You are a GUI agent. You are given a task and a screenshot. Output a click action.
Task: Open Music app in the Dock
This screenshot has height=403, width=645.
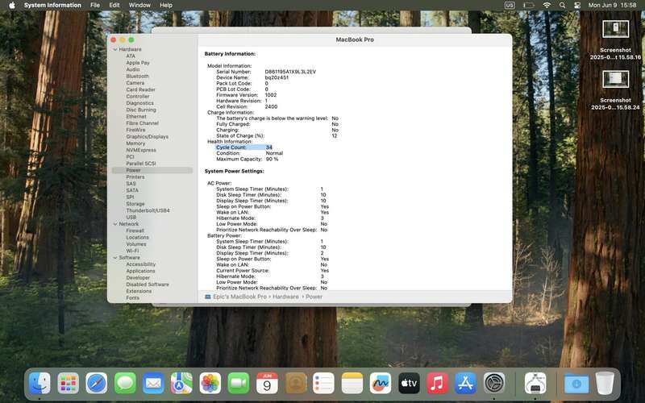(437, 384)
